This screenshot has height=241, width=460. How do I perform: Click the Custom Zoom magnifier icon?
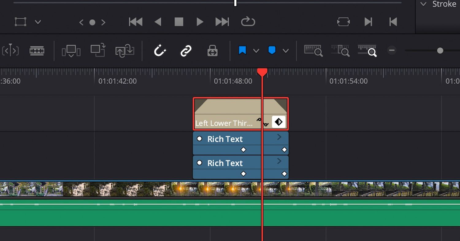point(367,51)
